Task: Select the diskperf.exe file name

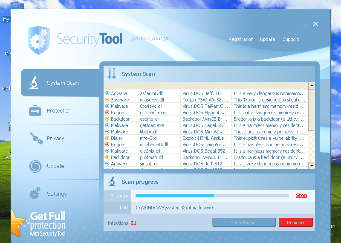Action: [153, 113]
